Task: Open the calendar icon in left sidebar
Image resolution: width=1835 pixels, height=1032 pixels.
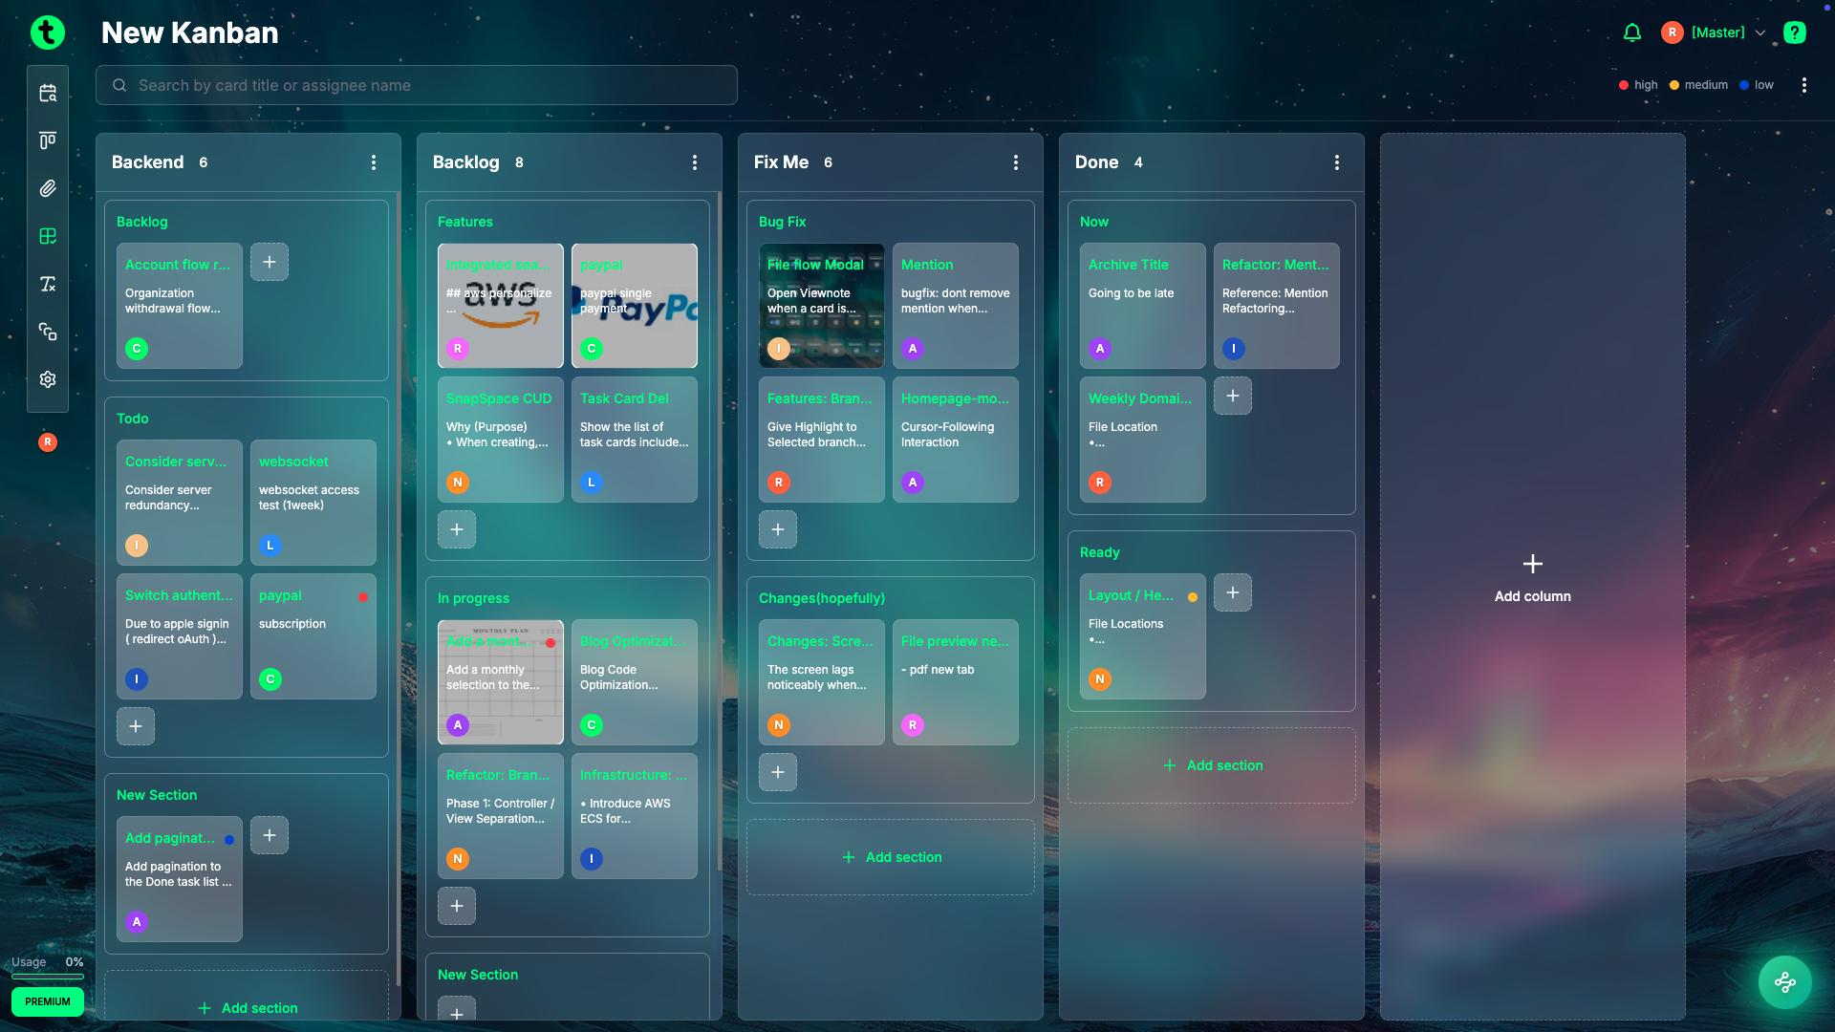Action: coord(48,93)
